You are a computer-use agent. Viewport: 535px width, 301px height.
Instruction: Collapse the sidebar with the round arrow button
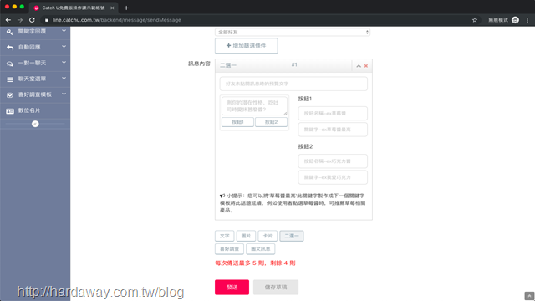pyautogui.click(x=35, y=124)
